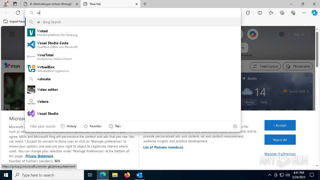320x180 pixels.
Task: Select the New tab tab
Action: tap(110, 4)
